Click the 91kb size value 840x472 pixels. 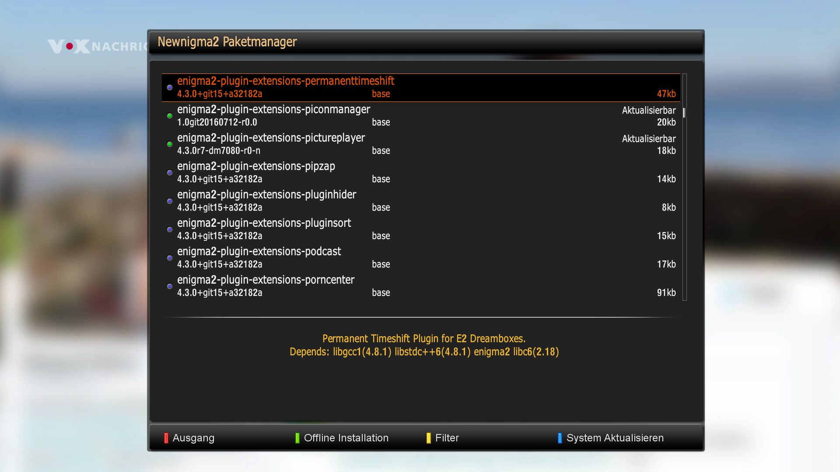click(x=666, y=293)
